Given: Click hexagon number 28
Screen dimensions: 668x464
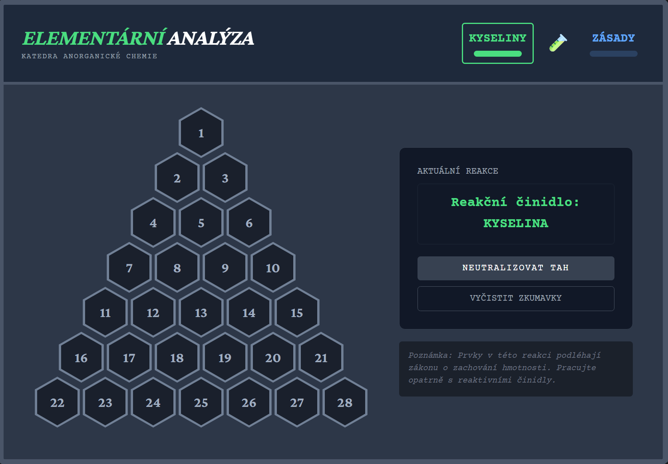Looking at the screenshot, I should point(345,403).
